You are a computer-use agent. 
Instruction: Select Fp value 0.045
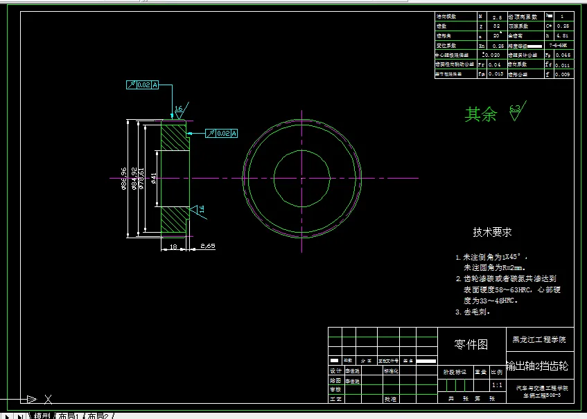563,55
